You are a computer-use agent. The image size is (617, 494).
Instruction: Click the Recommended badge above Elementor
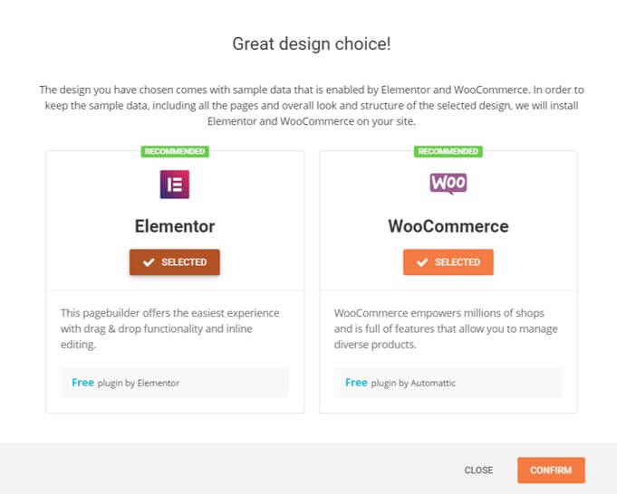pos(175,151)
